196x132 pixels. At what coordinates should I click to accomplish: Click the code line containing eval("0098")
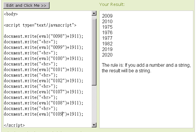[43, 36]
